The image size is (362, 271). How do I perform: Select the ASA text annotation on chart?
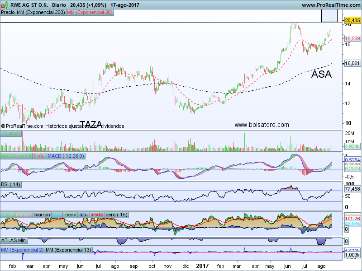pyautogui.click(x=321, y=75)
